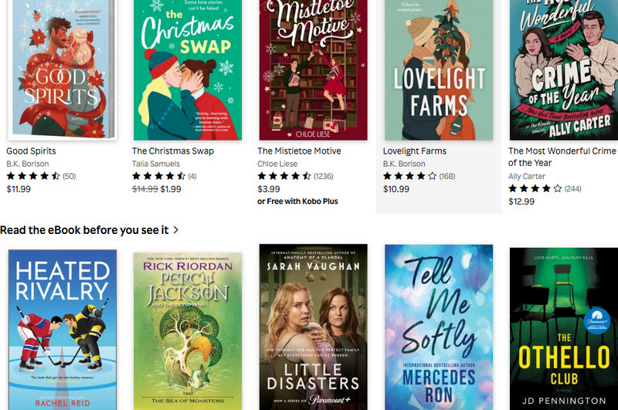Image resolution: width=618 pixels, height=410 pixels.
Task: Click star rating of Lovelight Farms
Action: click(x=419, y=176)
